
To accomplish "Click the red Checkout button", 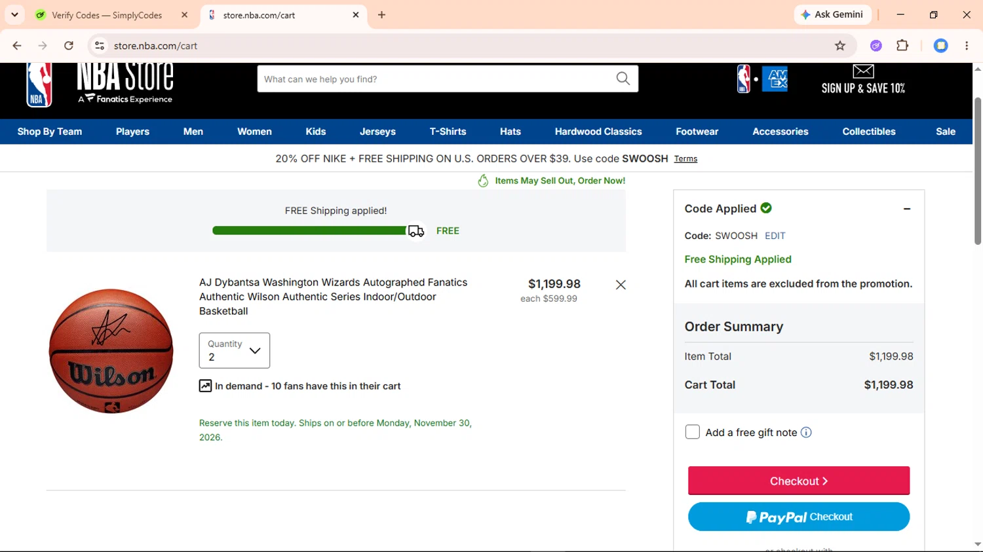I will click(799, 481).
